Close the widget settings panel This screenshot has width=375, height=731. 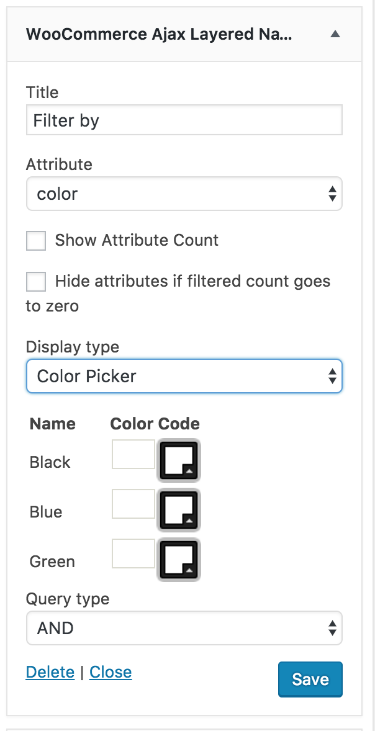pyautogui.click(x=111, y=672)
